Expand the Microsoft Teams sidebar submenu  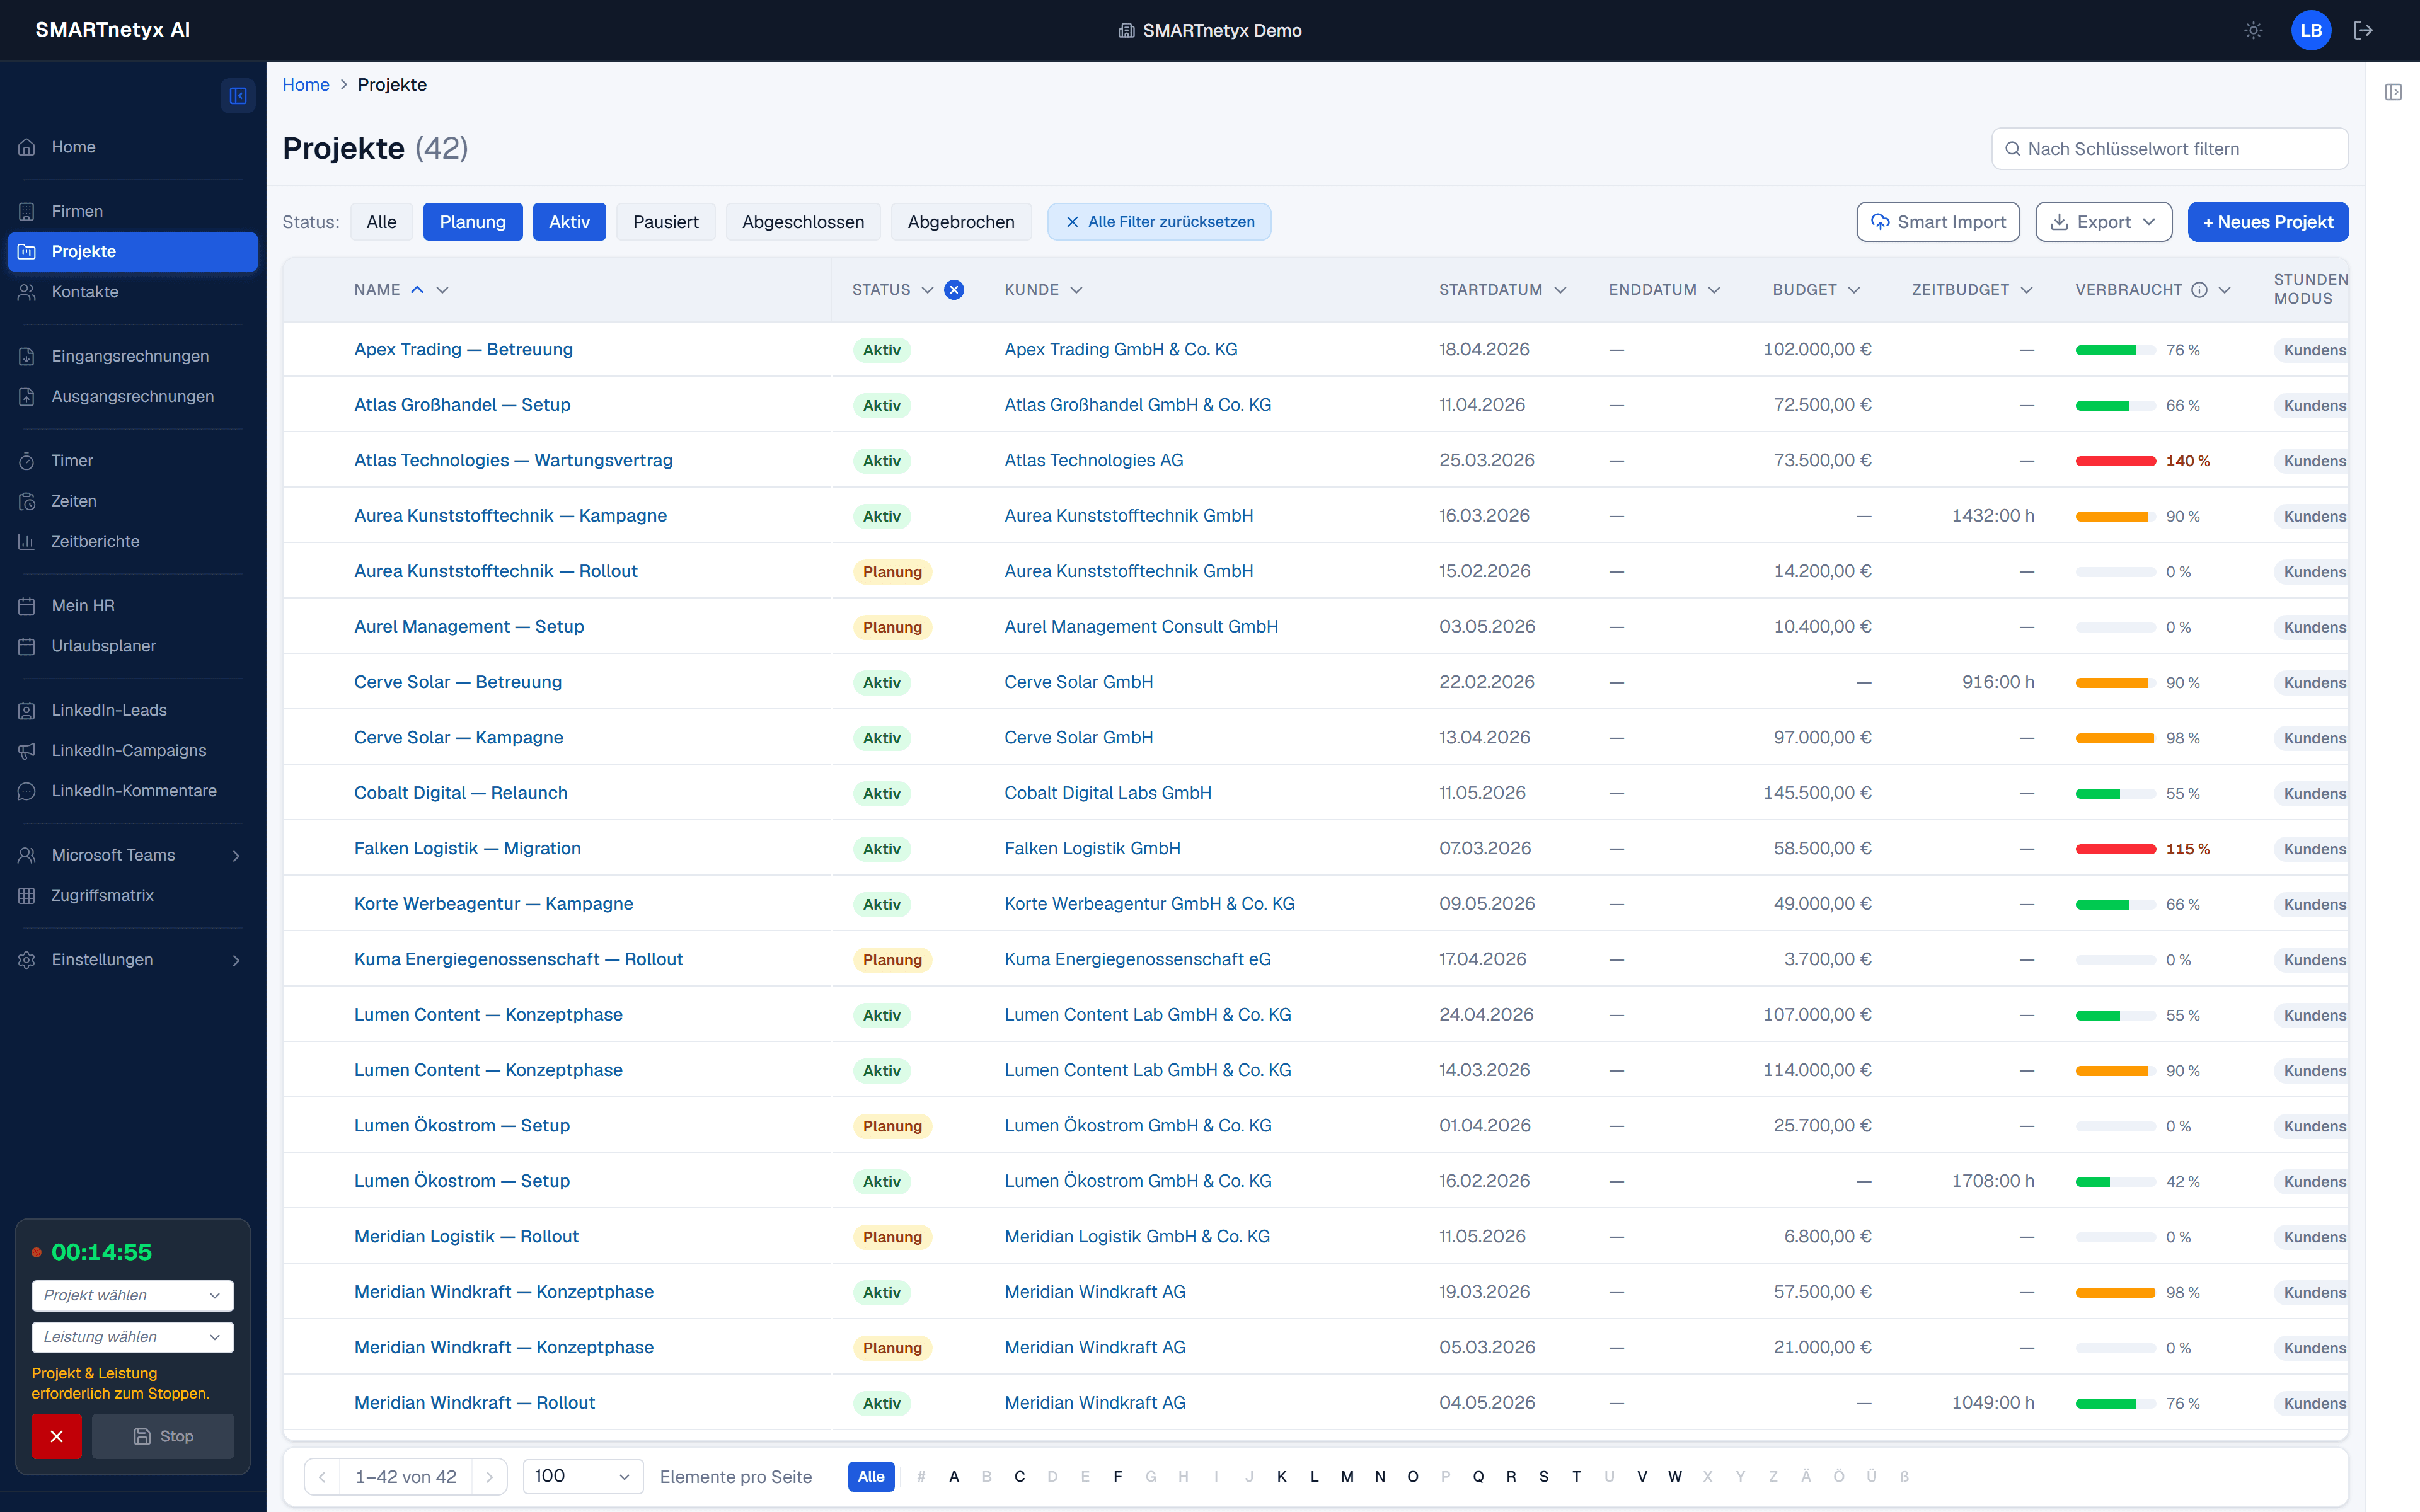tap(236, 856)
